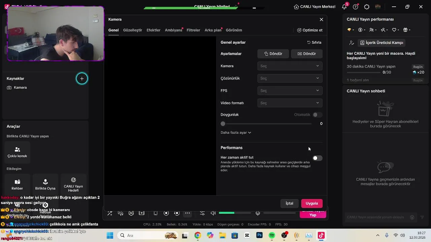
Task: Open the Çoklu konuk tool
Action: (18, 152)
